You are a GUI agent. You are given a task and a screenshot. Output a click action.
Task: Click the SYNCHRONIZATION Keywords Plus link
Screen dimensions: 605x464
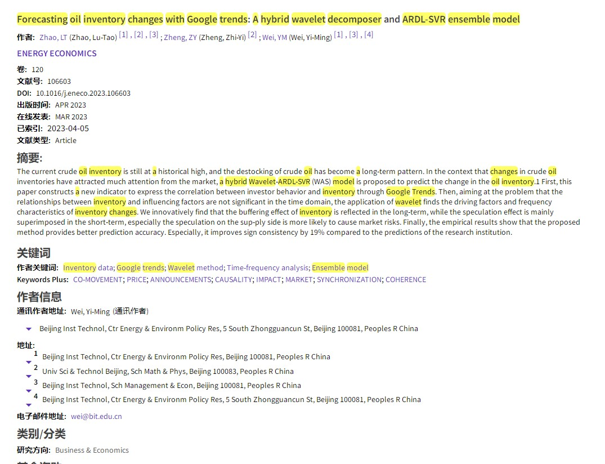point(349,280)
